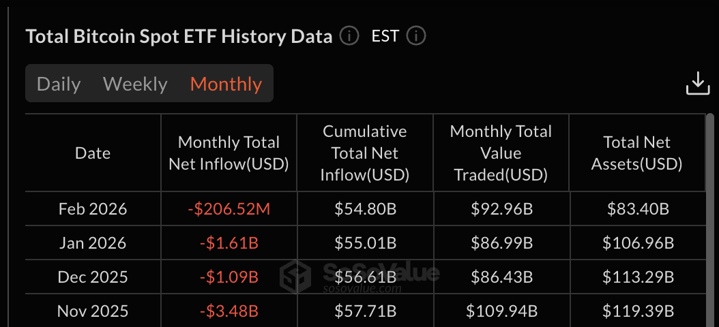This screenshot has height=327, width=719.
Task: Select the Monthly view tab
Action: [x=226, y=84]
